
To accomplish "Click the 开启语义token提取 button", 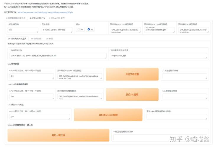I will pyautogui.click(x=108, y=115).
